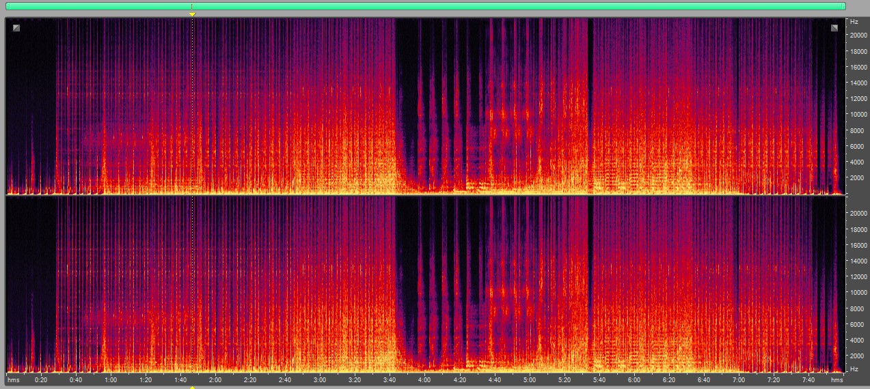The width and height of the screenshot is (870, 389).
Task: Click the 3:00 mark on the time ruler
Action: pyautogui.click(x=320, y=379)
